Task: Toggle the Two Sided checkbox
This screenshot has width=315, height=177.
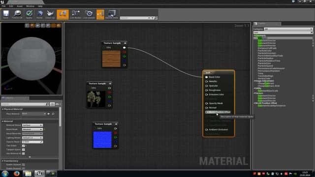Action: (23, 146)
